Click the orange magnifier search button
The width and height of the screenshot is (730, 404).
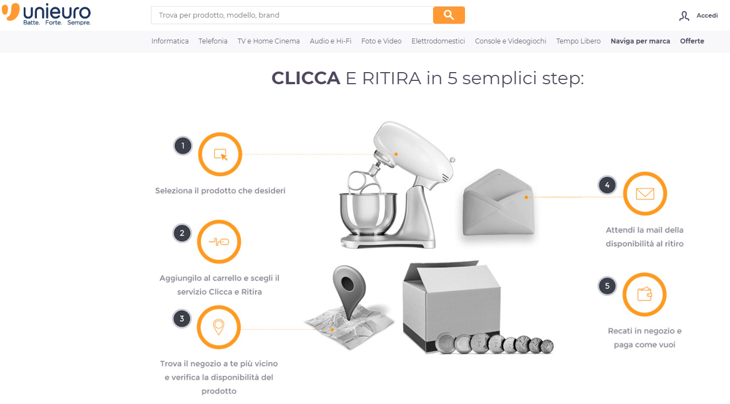(448, 15)
